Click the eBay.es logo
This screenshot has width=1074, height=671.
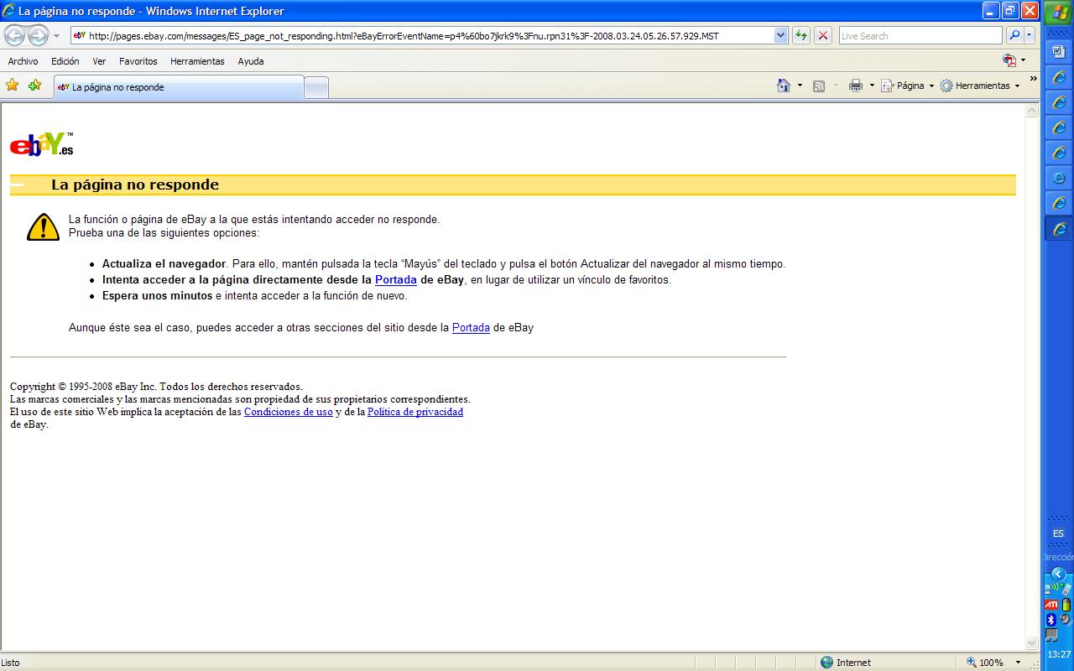tap(42, 144)
